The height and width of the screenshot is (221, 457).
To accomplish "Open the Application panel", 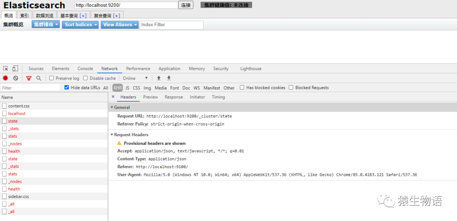I will (169, 69).
